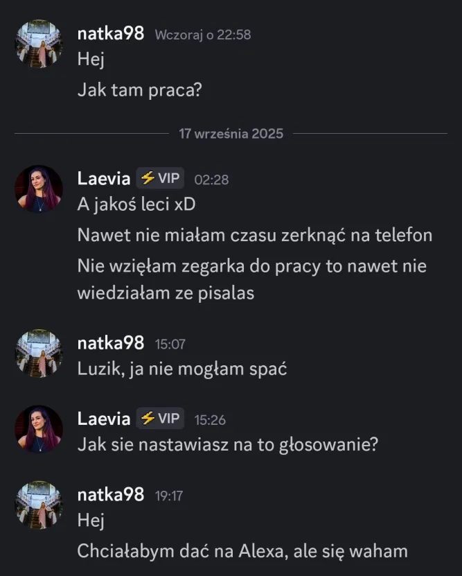Screen dimensions: 462x576
Task: Open Laevia's profile from the 02:28 username
Action: pyautogui.click(x=104, y=179)
